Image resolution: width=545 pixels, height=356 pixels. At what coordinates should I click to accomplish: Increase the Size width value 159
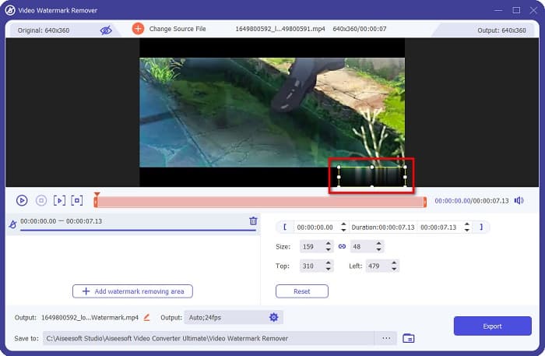coord(329,244)
